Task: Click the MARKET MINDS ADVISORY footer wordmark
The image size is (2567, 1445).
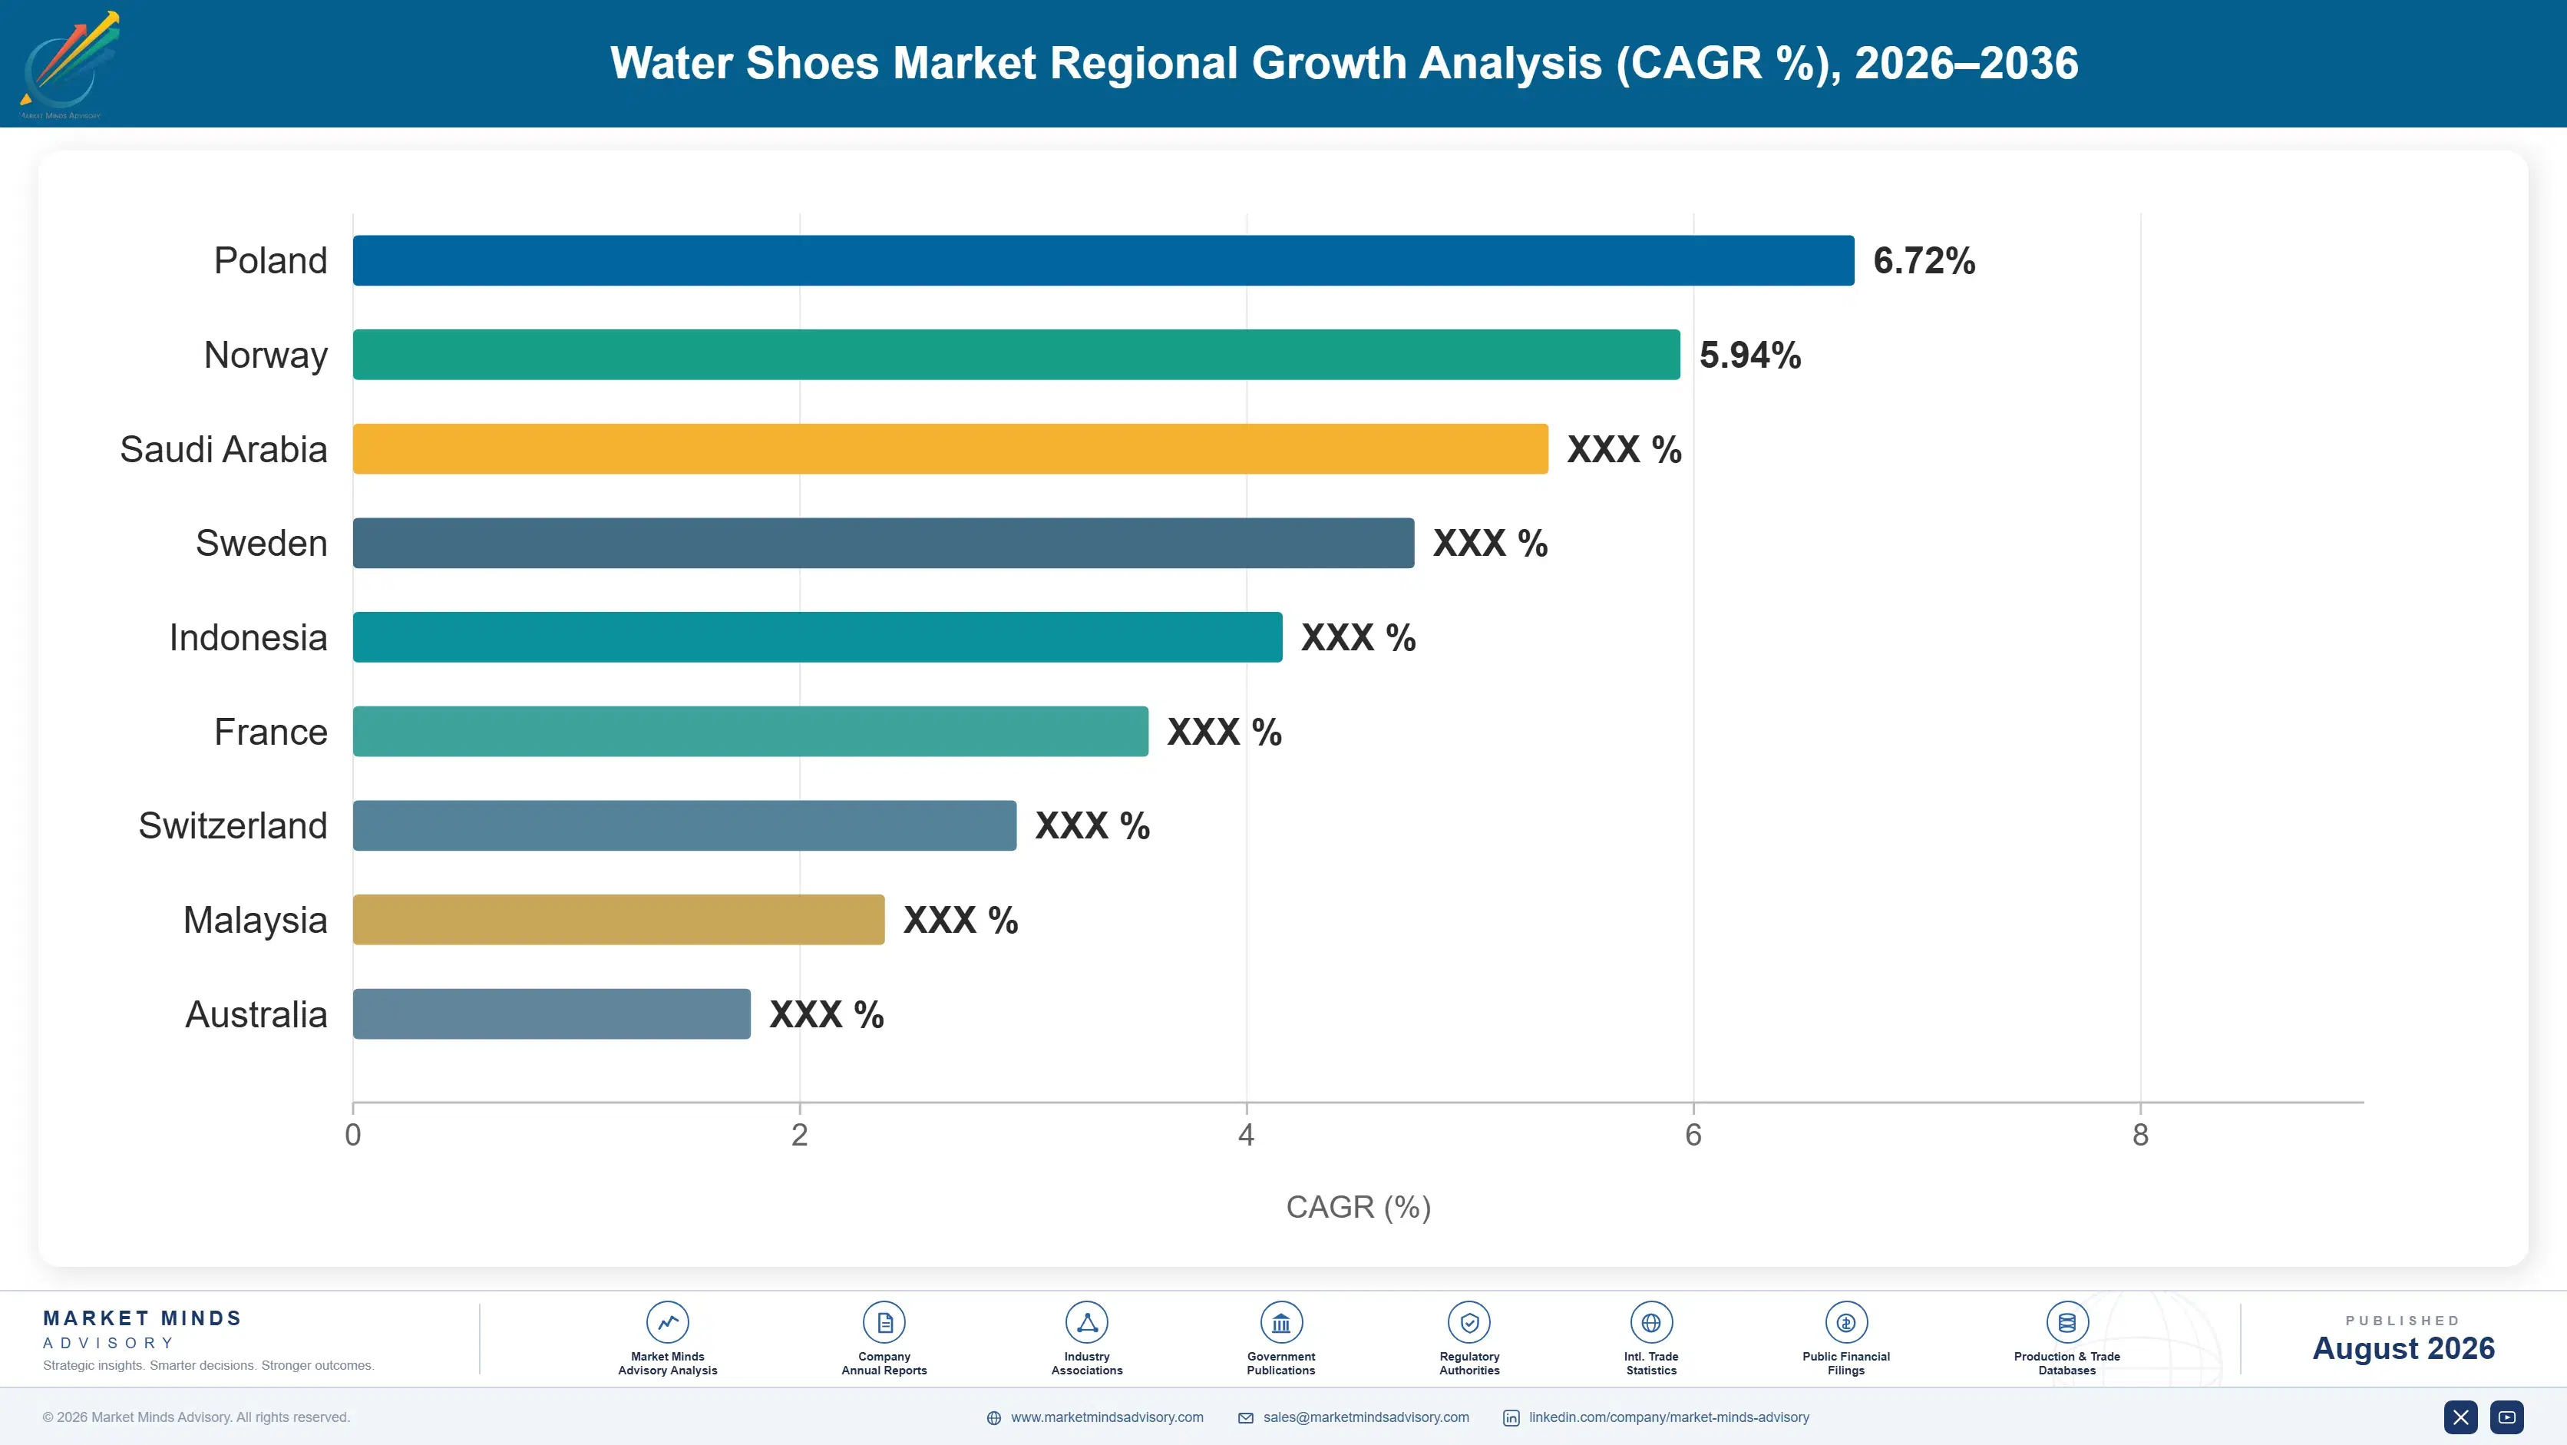Action: pyautogui.click(x=143, y=1329)
